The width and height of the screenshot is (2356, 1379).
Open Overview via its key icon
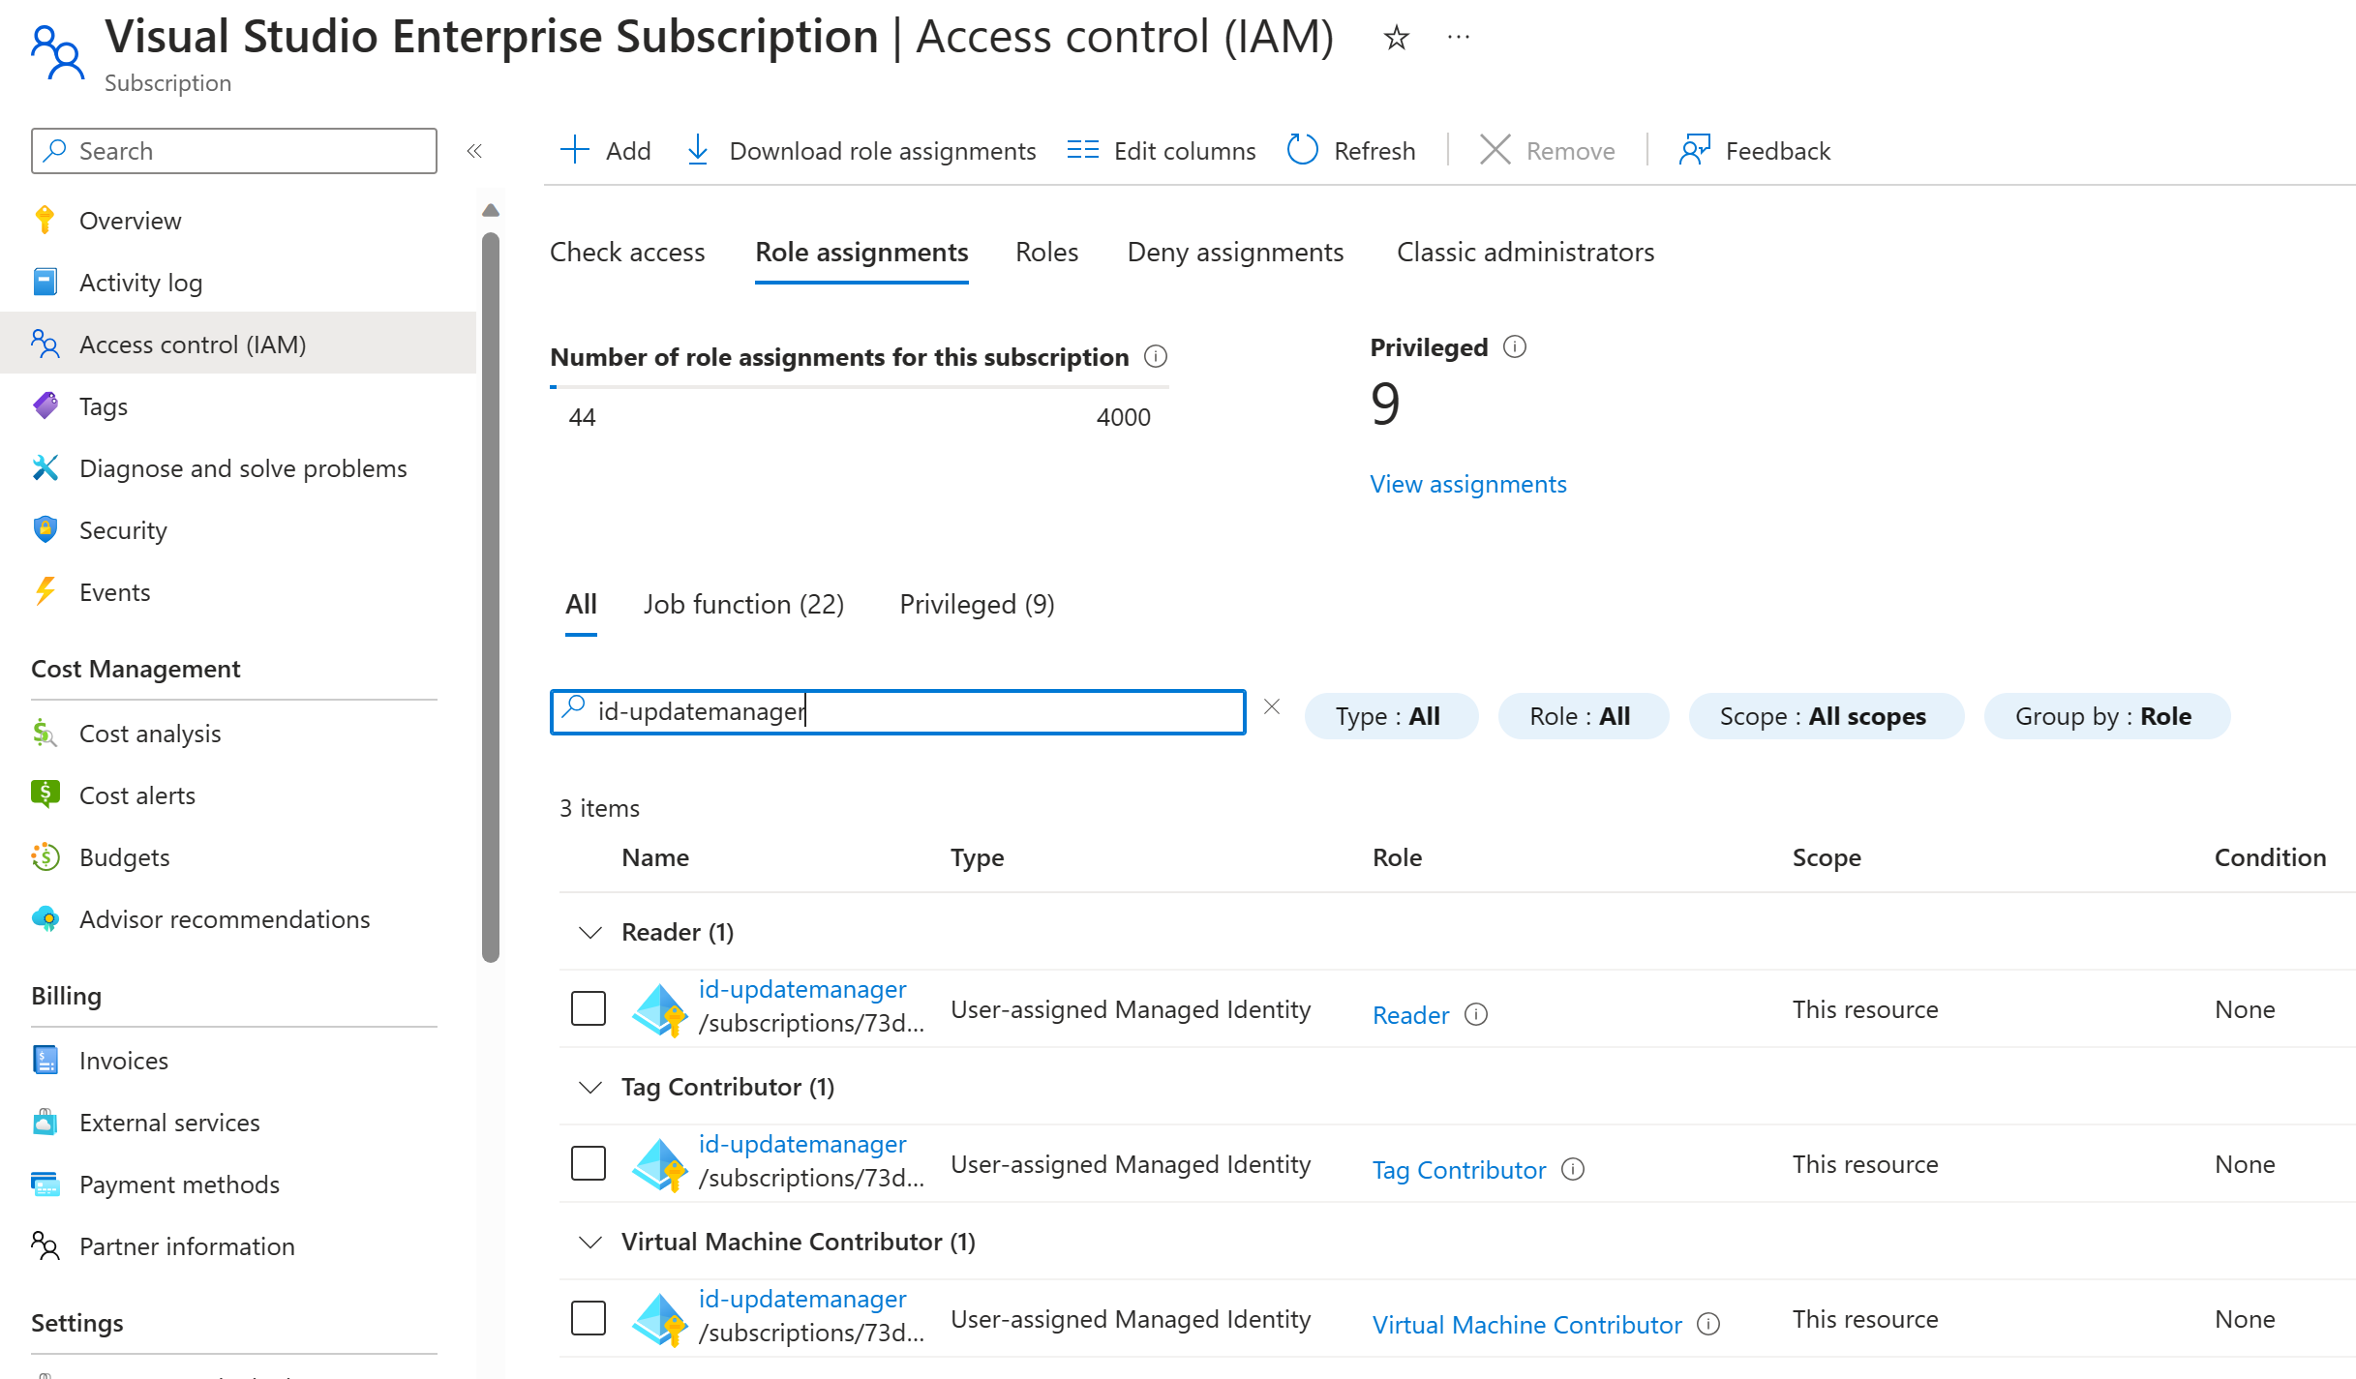click(x=45, y=220)
